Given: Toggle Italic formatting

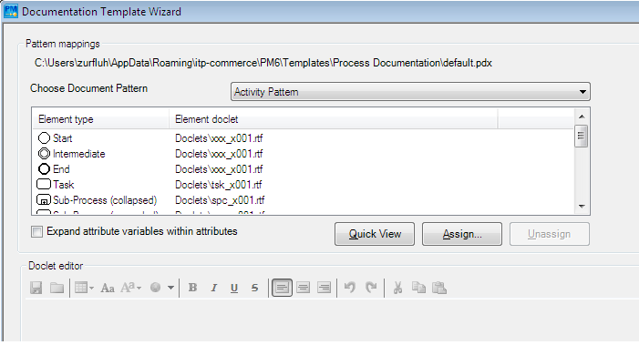Looking at the screenshot, I should tap(213, 288).
